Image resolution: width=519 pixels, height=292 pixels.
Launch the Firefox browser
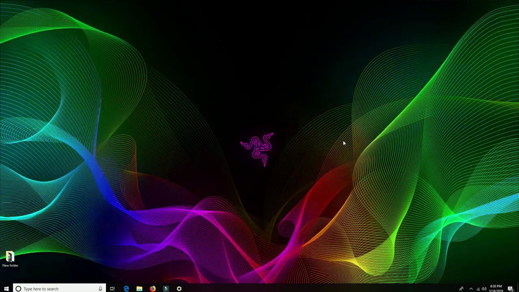[153, 289]
